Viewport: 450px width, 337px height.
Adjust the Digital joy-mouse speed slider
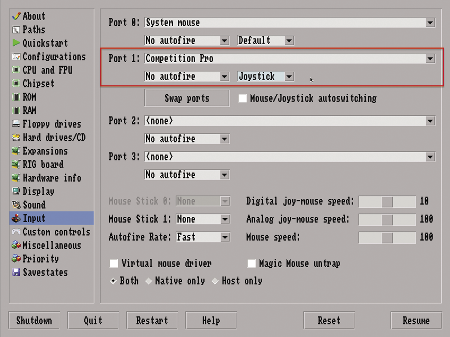[x=387, y=202]
